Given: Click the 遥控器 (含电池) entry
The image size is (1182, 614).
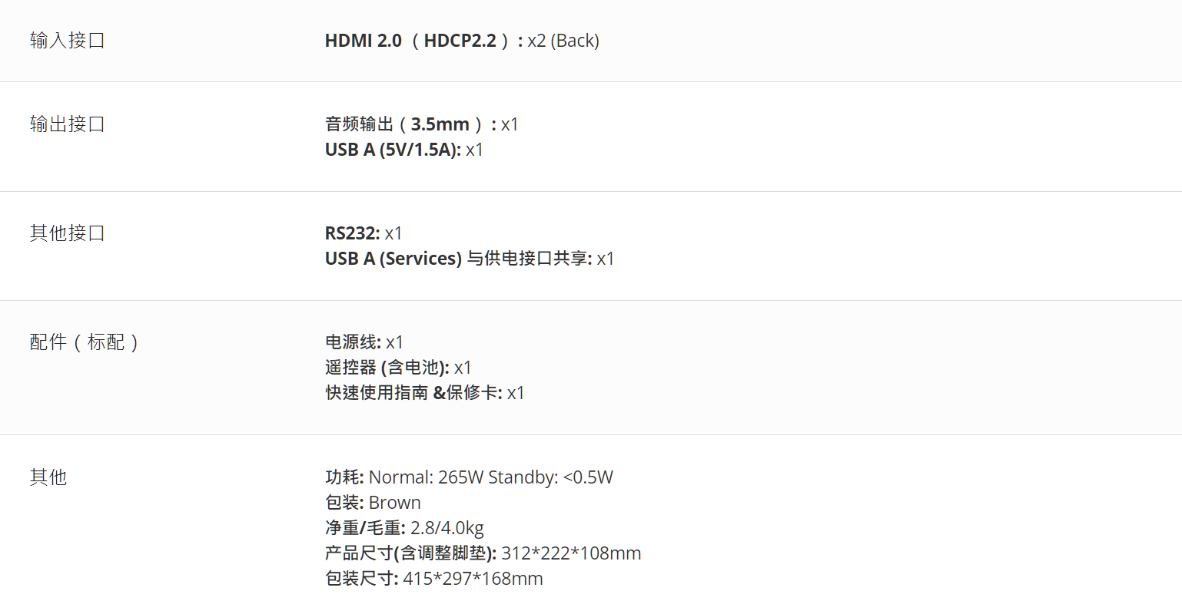Looking at the screenshot, I should 398,368.
